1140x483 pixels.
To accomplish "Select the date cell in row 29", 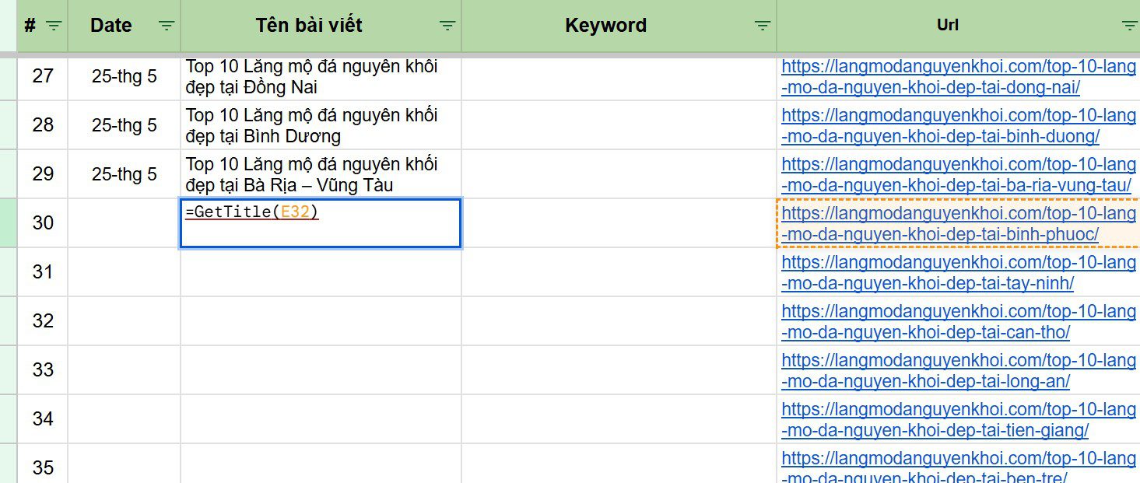I will click(124, 174).
